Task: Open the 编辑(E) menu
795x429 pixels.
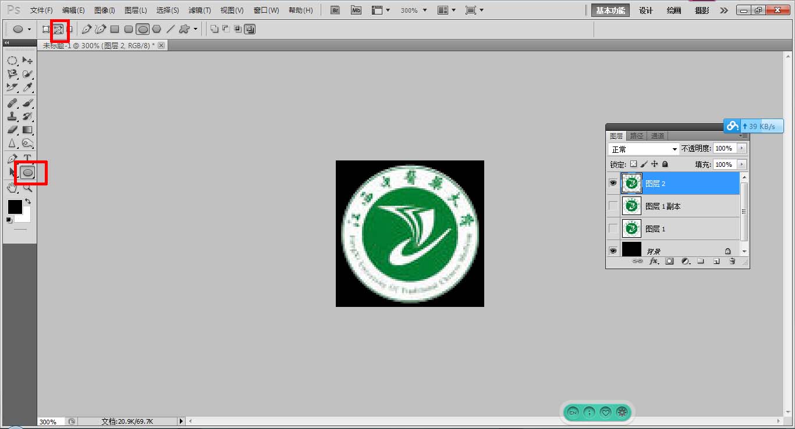Action: pos(73,10)
